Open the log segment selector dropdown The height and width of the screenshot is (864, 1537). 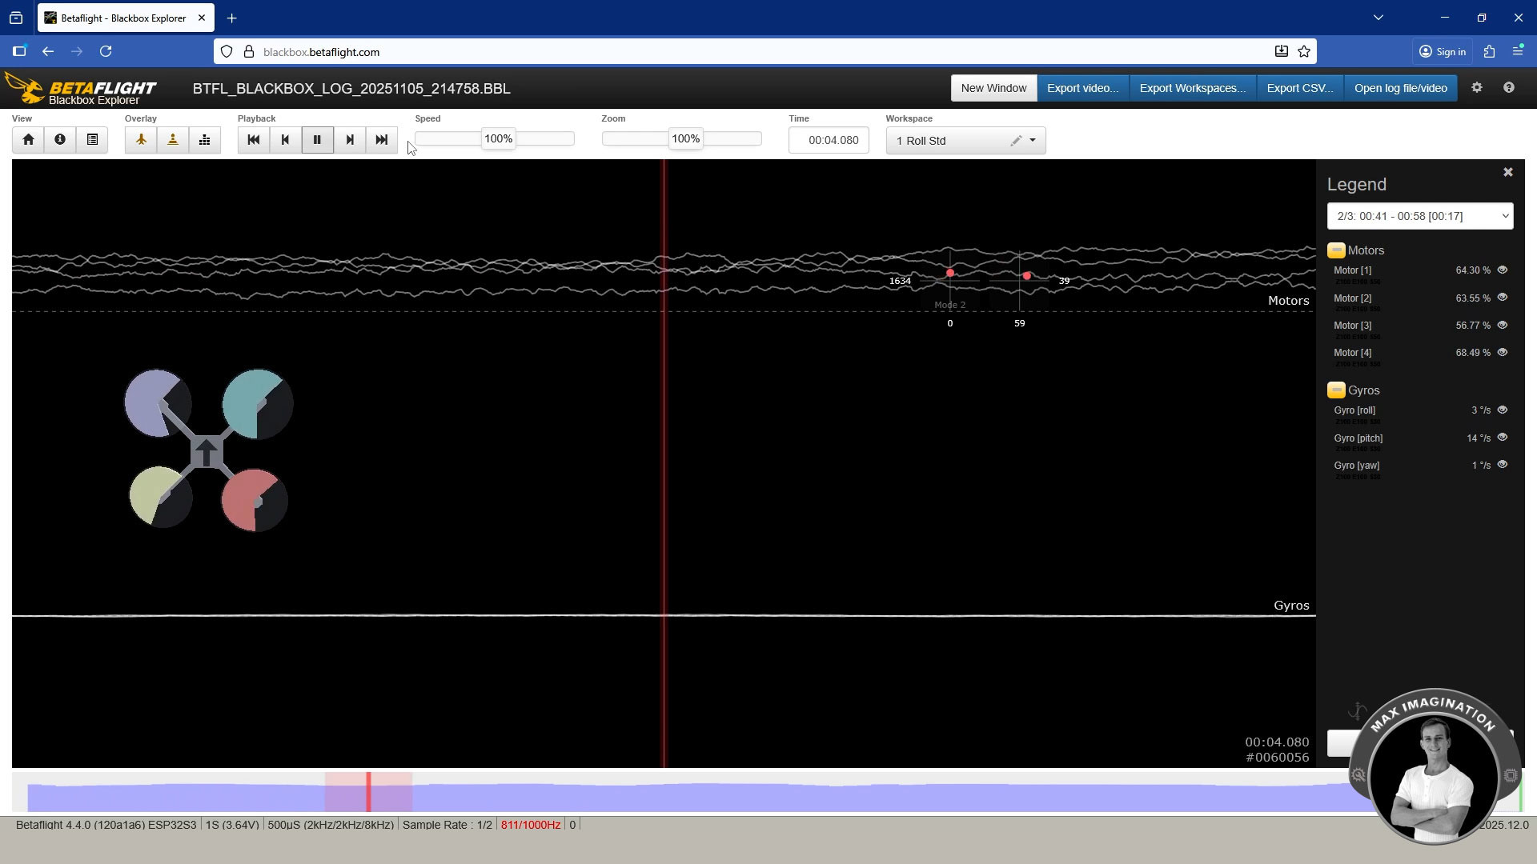(1419, 216)
